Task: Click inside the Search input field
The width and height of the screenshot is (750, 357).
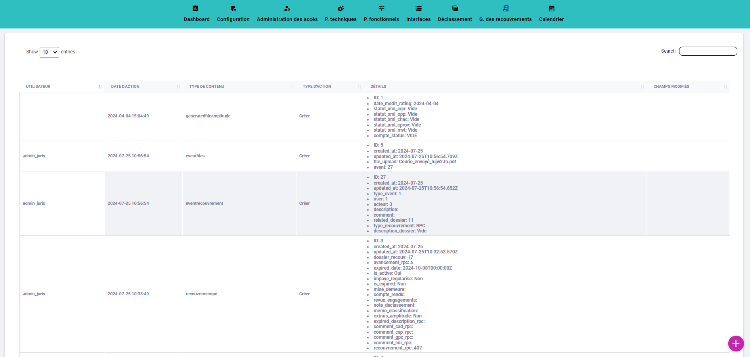Action: coord(708,51)
